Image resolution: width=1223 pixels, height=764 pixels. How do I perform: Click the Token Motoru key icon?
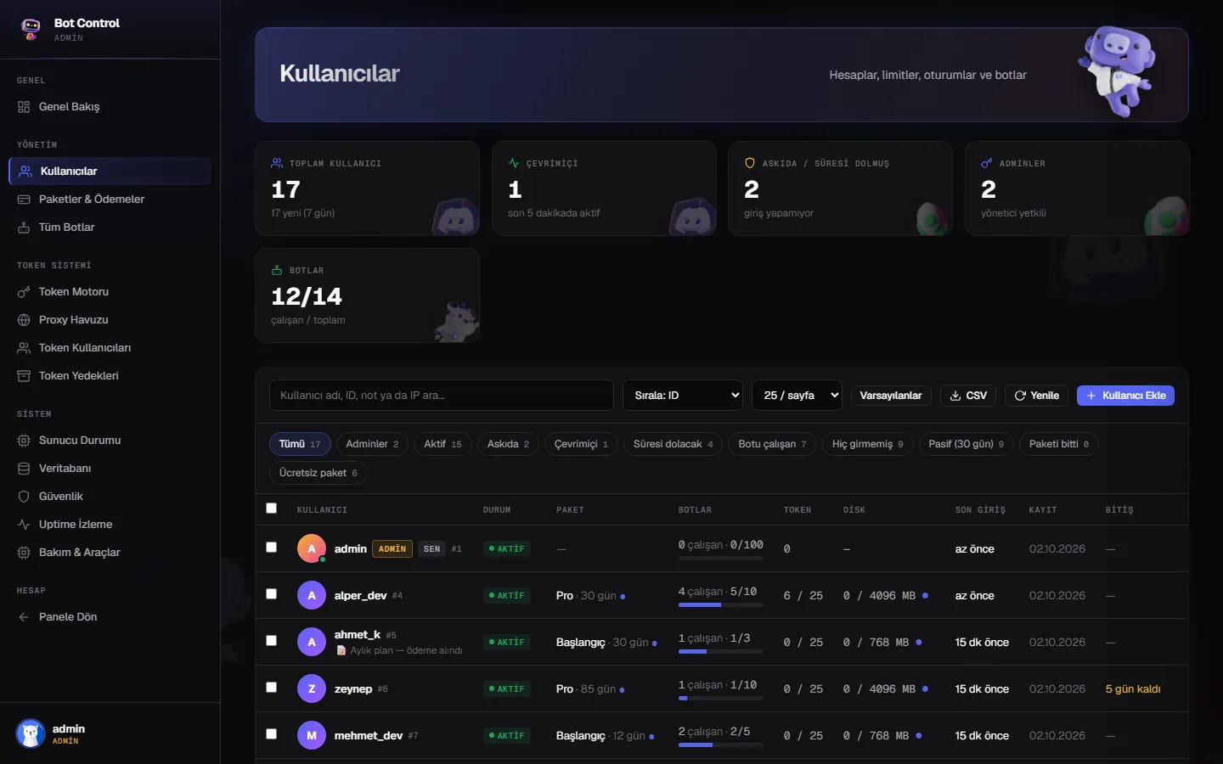pyautogui.click(x=24, y=292)
